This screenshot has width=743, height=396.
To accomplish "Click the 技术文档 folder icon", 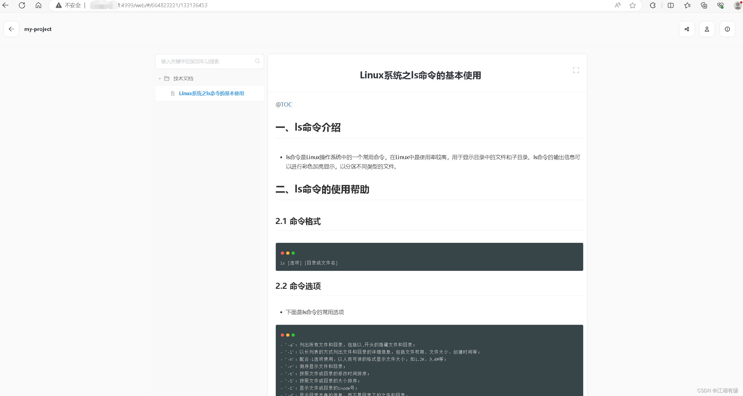I will tap(167, 78).
